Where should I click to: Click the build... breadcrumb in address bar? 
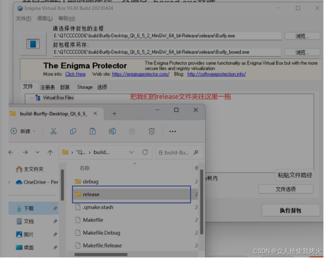click(101, 152)
